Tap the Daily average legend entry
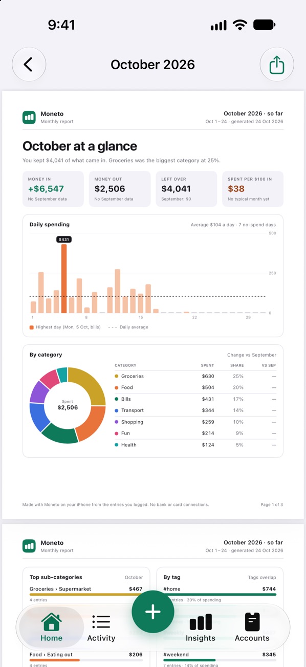306x667 pixels. (x=128, y=327)
